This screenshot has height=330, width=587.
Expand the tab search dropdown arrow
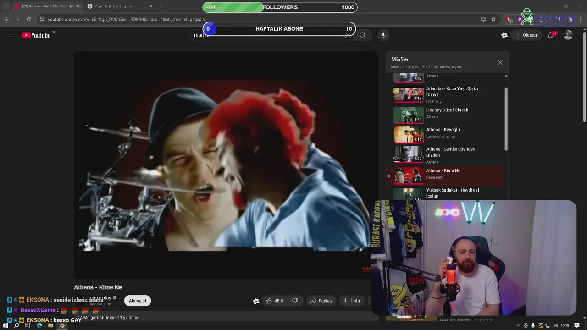coord(6,6)
